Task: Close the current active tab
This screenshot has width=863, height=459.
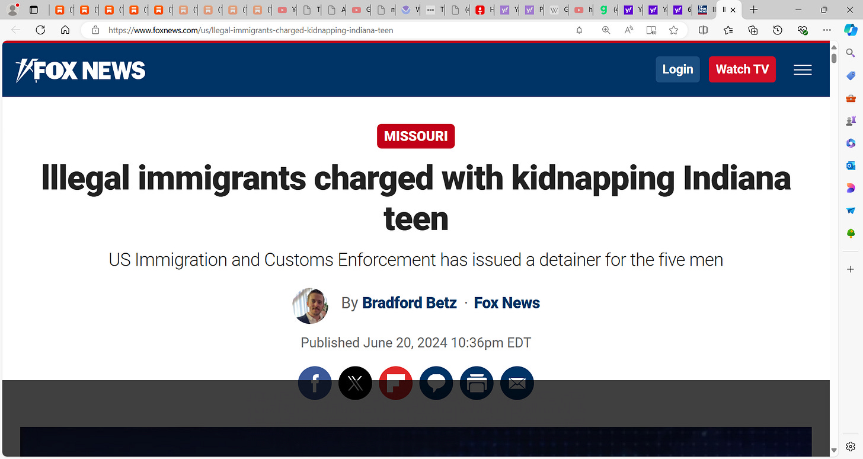Action: 733,10
